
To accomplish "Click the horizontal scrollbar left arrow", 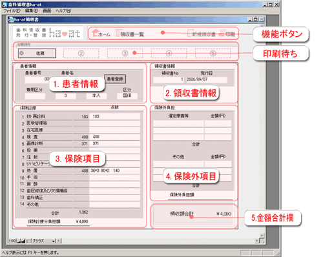I will coord(59,241).
